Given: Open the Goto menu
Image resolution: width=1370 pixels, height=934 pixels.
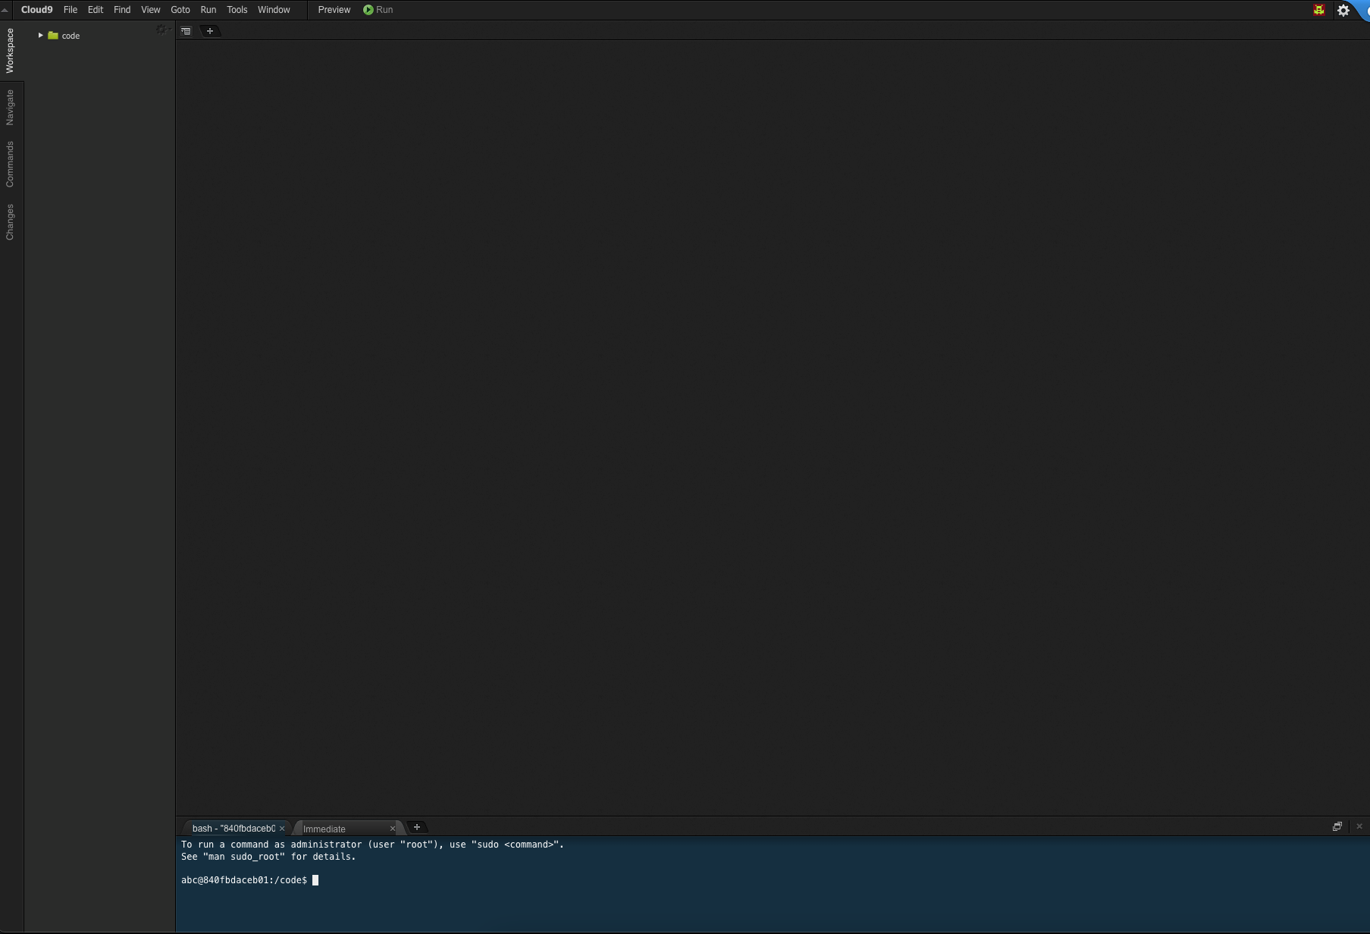Looking at the screenshot, I should [180, 10].
